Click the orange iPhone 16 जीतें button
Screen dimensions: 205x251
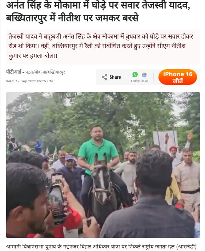tap(177, 77)
